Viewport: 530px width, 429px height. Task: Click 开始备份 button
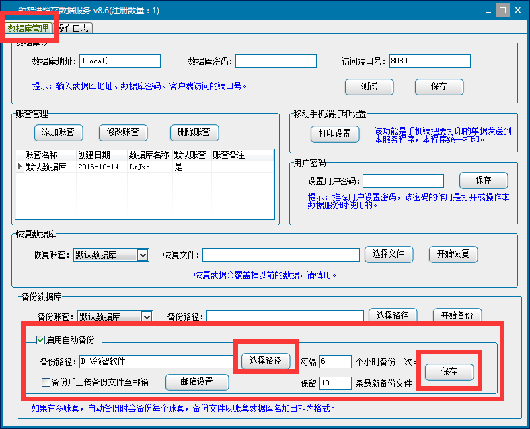[457, 315]
